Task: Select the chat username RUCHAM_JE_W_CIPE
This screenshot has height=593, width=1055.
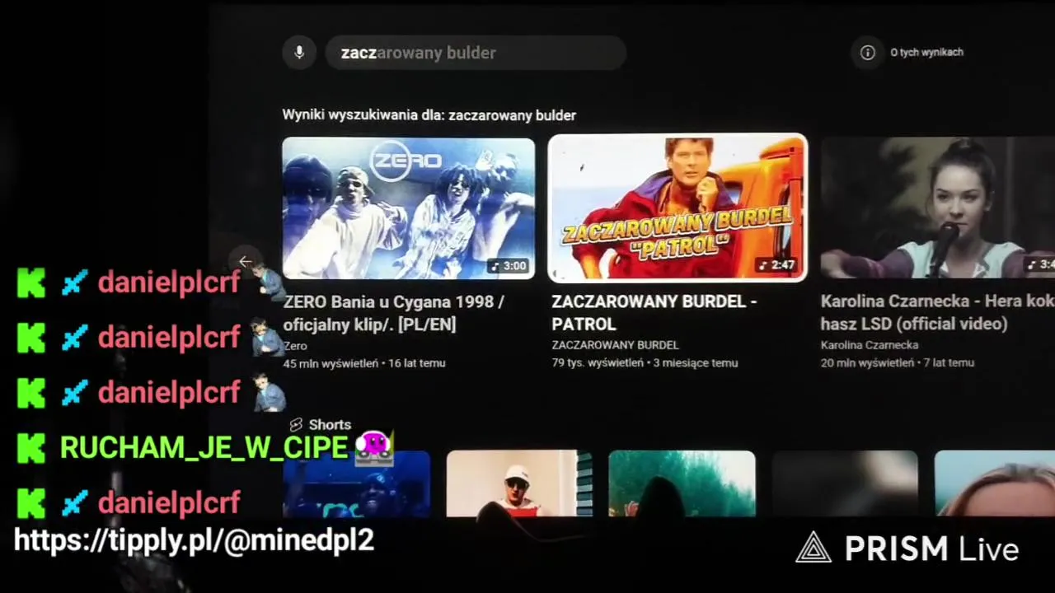Action: 204,447
